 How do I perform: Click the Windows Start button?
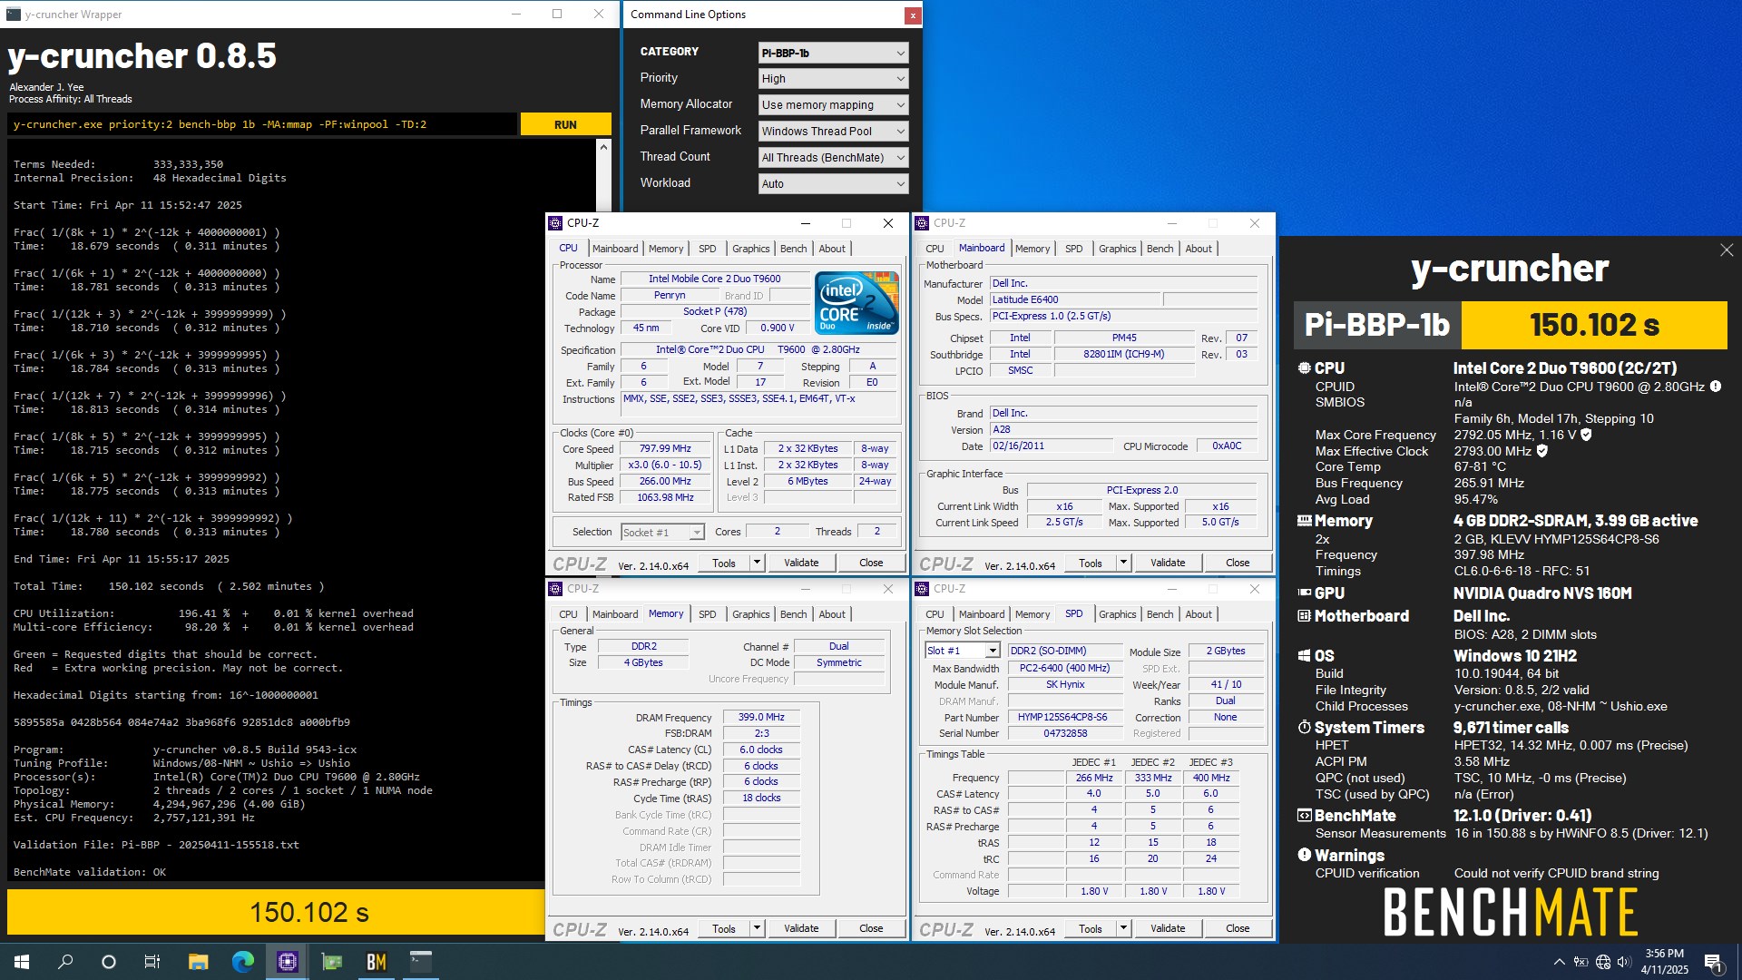tap(22, 962)
